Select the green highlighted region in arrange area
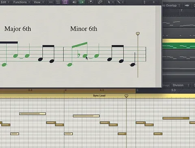Image resolution: width=195 pixels, height=148 pixels. [x=179, y=46]
